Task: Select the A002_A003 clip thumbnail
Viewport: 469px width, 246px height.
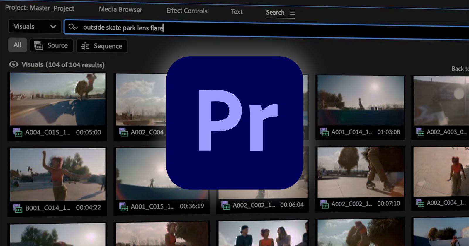Action: click(x=441, y=101)
